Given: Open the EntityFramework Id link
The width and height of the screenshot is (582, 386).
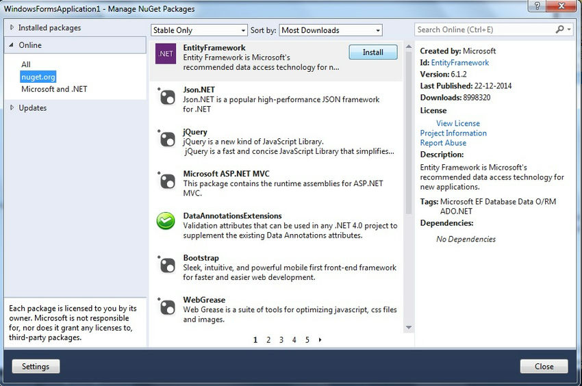Looking at the screenshot, I should (x=460, y=63).
